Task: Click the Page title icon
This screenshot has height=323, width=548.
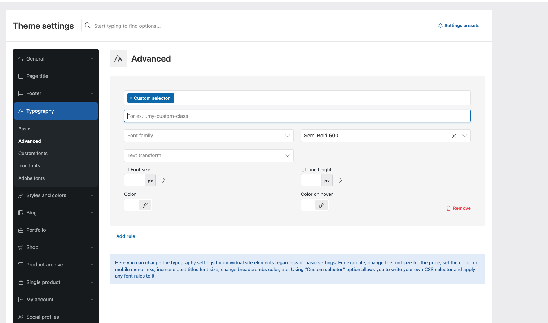Action: click(x=21, y=76)
